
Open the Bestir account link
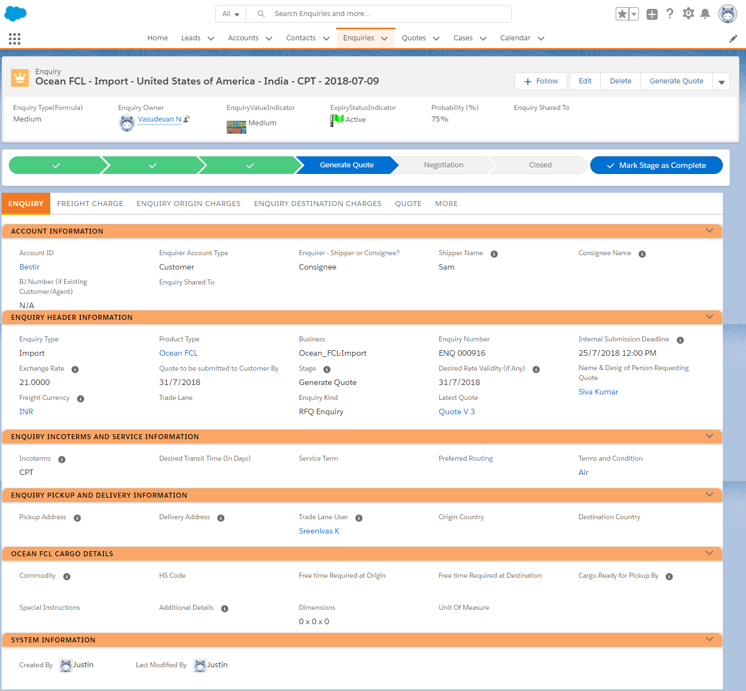pyautogui.click(x=29, y=267)
